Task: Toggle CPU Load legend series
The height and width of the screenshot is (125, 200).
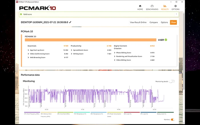Action: (148, 113)
